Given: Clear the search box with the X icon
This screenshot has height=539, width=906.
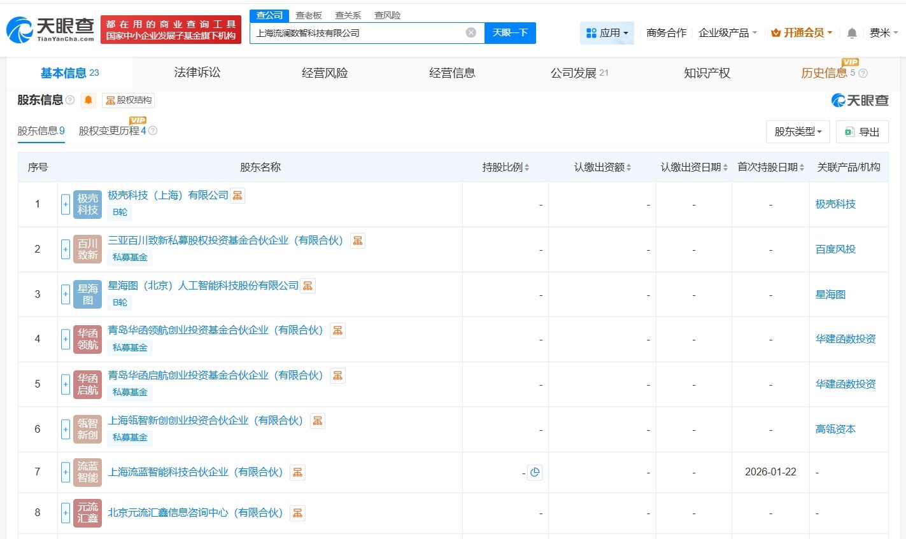Looking at the screenshot, I should coord(471,32).
